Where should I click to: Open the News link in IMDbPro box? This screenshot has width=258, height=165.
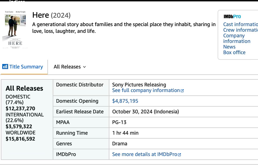tap(229, 47)
